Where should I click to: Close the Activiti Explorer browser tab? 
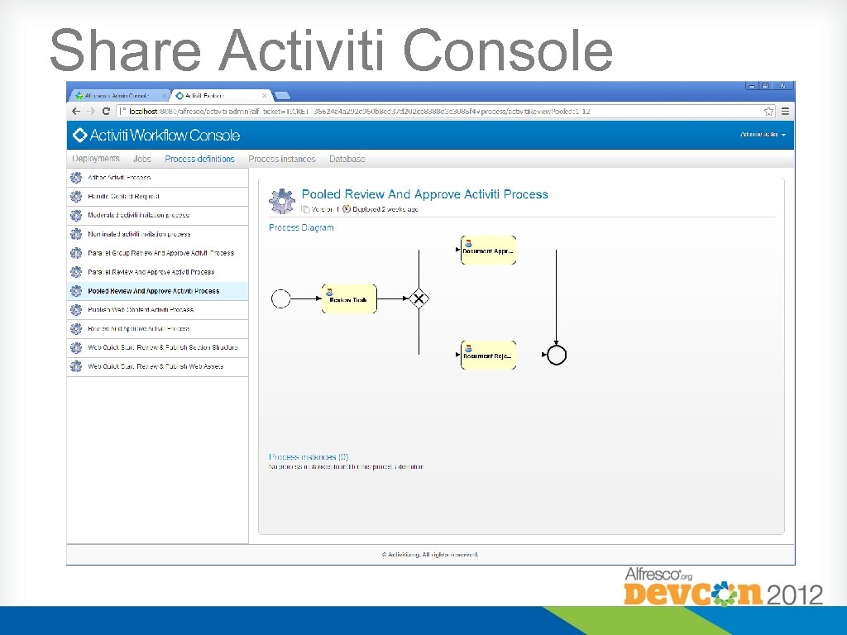tap(264, 96)
